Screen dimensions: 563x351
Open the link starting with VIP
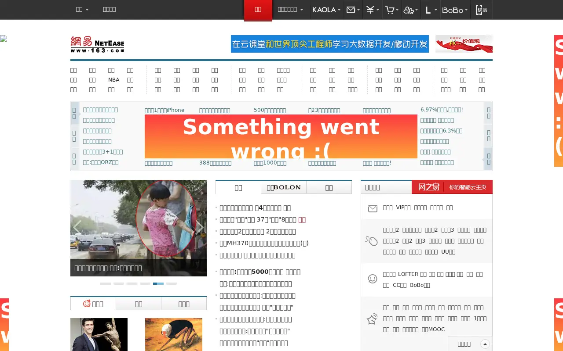(x=403, y=208)
